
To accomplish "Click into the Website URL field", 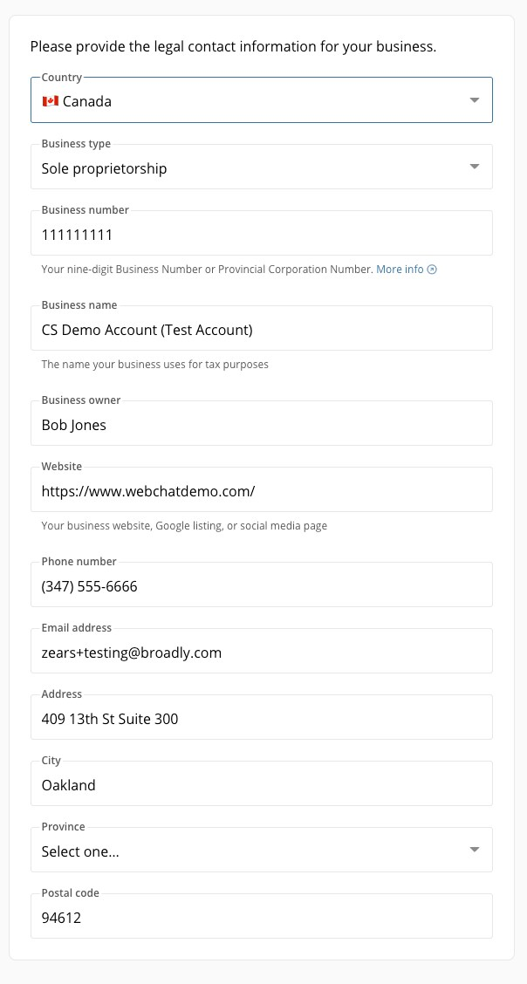I will point(262,489).
